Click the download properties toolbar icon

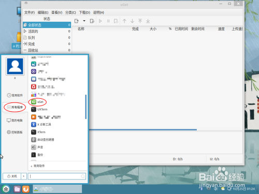(116, 21)
